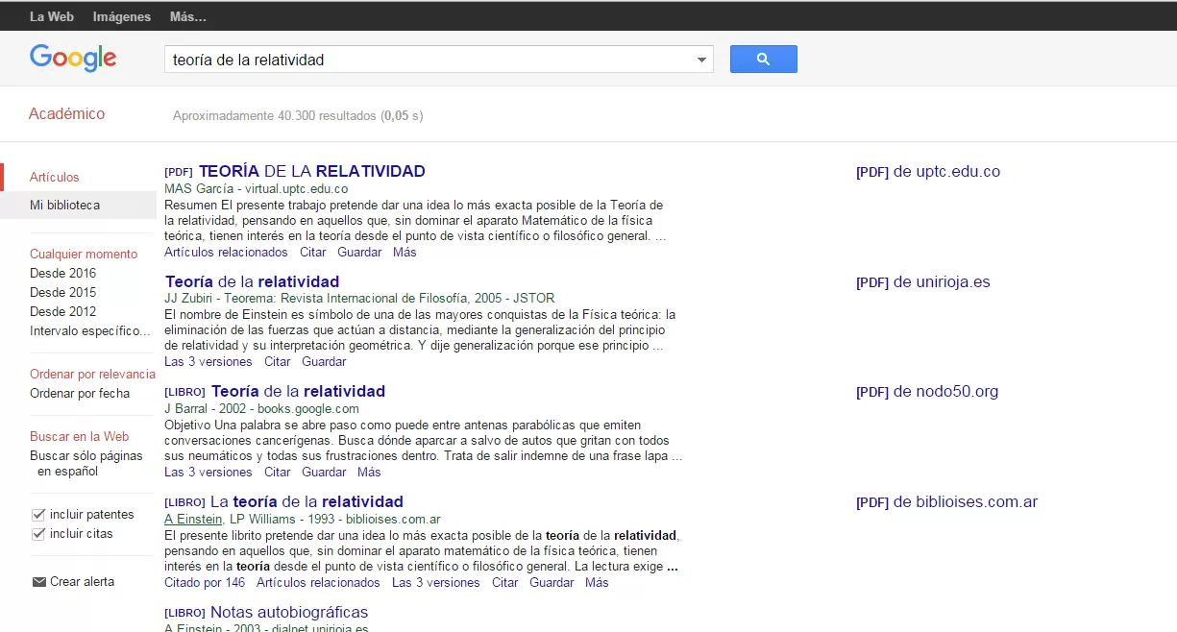Open PDF result TEORÍA DE LA RELATIVIDAD
Viewport: 1177px width, 632px height.
[311, 172]
